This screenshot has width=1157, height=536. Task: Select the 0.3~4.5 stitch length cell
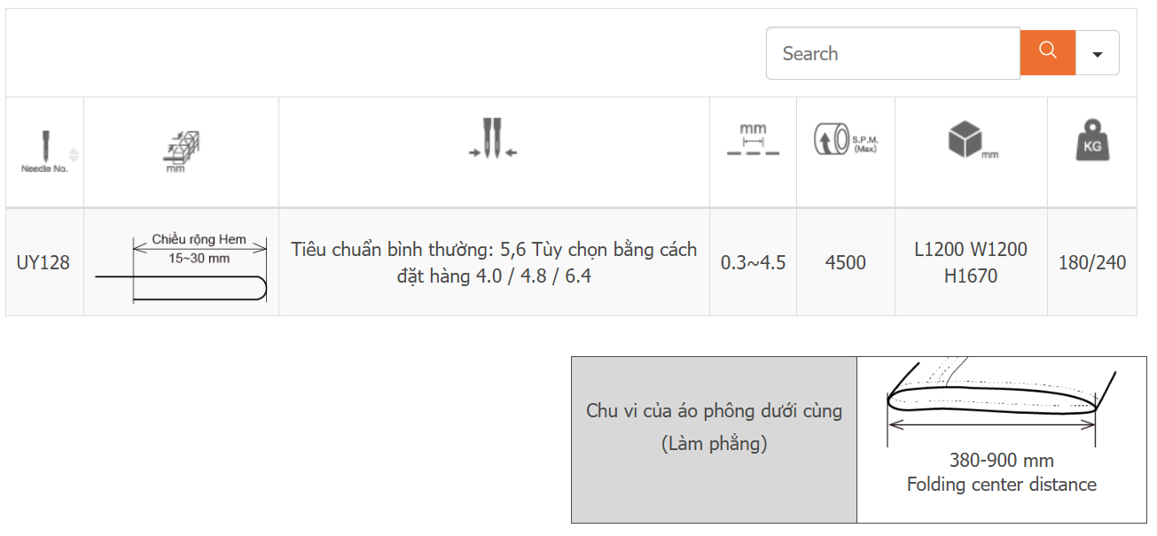(x=753, y=262)
